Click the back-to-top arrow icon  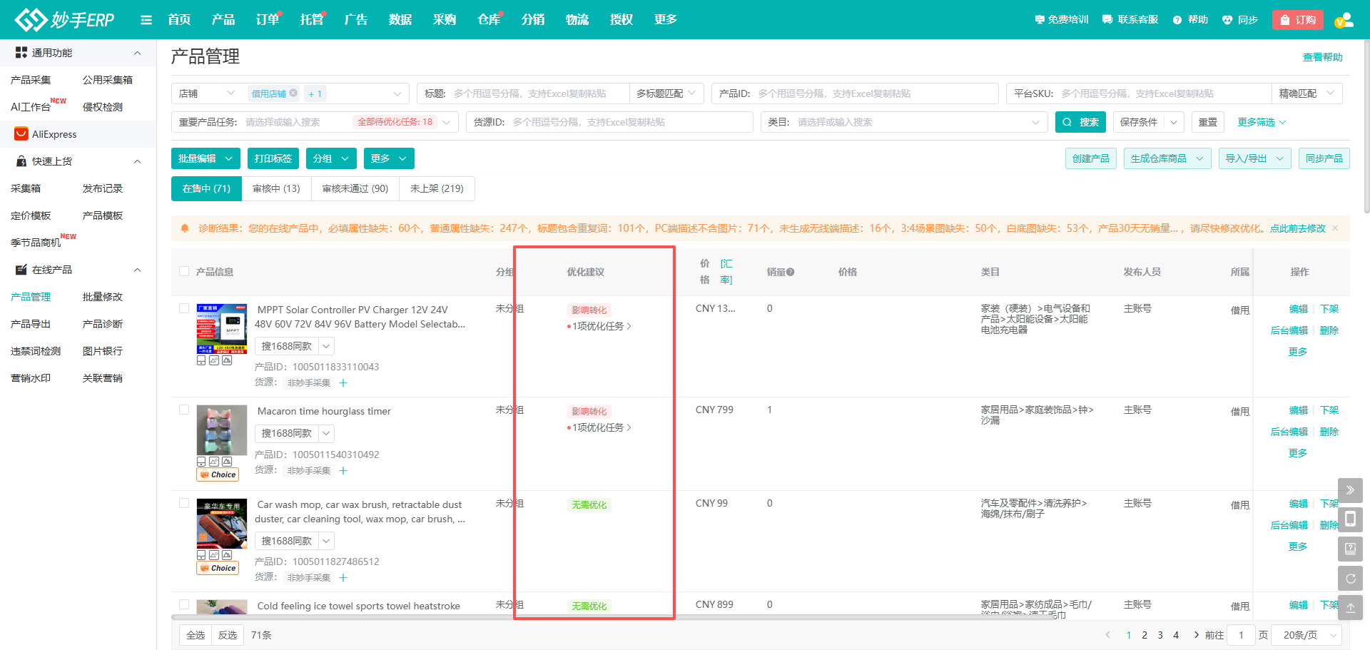pyautogui.click(x=1350, y=608)
